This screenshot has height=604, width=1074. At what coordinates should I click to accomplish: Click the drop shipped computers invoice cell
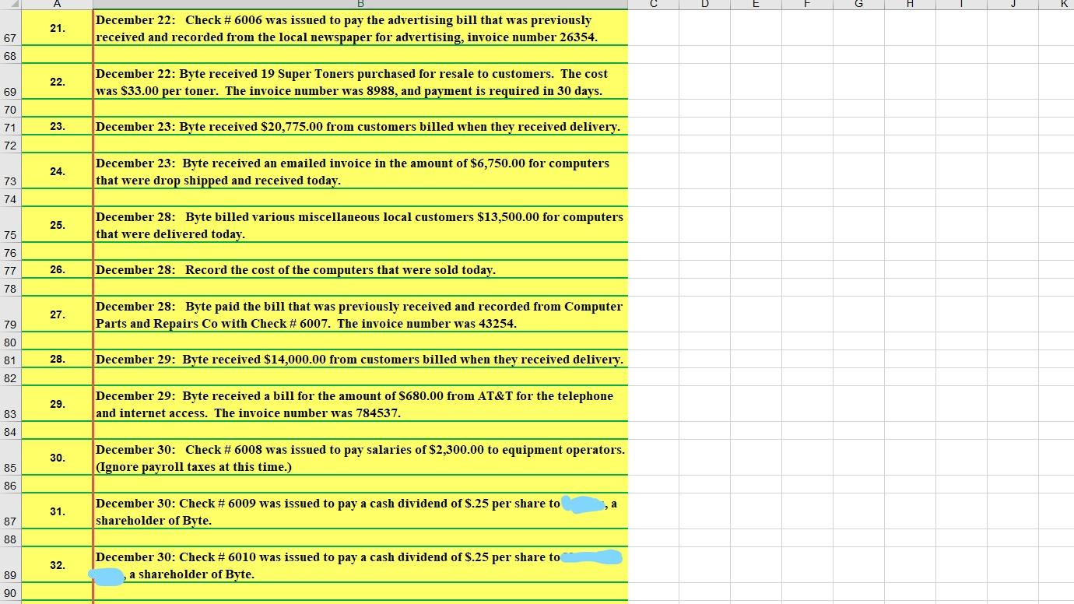coord(360,171)
